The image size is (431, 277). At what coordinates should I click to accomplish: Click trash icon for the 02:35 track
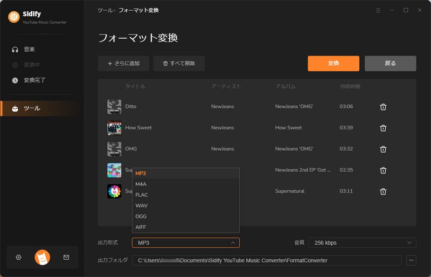click(383, 170)
